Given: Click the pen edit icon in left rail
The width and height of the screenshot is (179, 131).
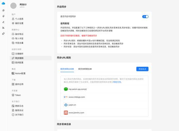Looking at the screenshot, I should 3,22.
